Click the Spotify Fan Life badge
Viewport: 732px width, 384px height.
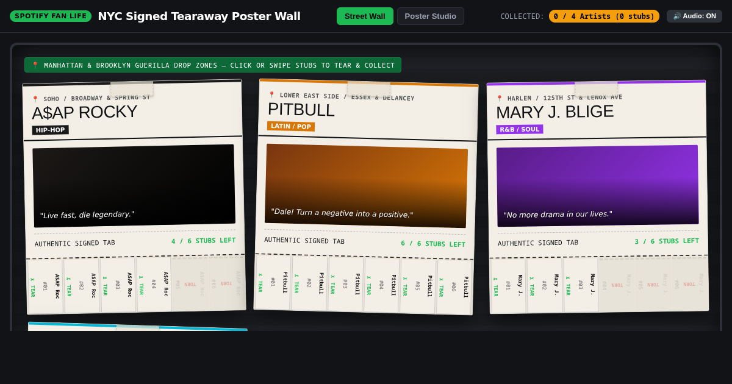pyautogui.click(x=51, y=16)
